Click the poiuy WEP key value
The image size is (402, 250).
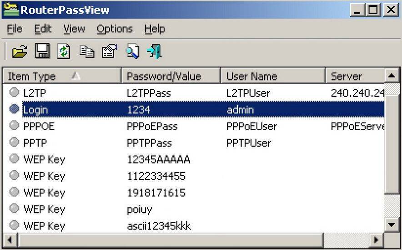(x=140, y=210)
